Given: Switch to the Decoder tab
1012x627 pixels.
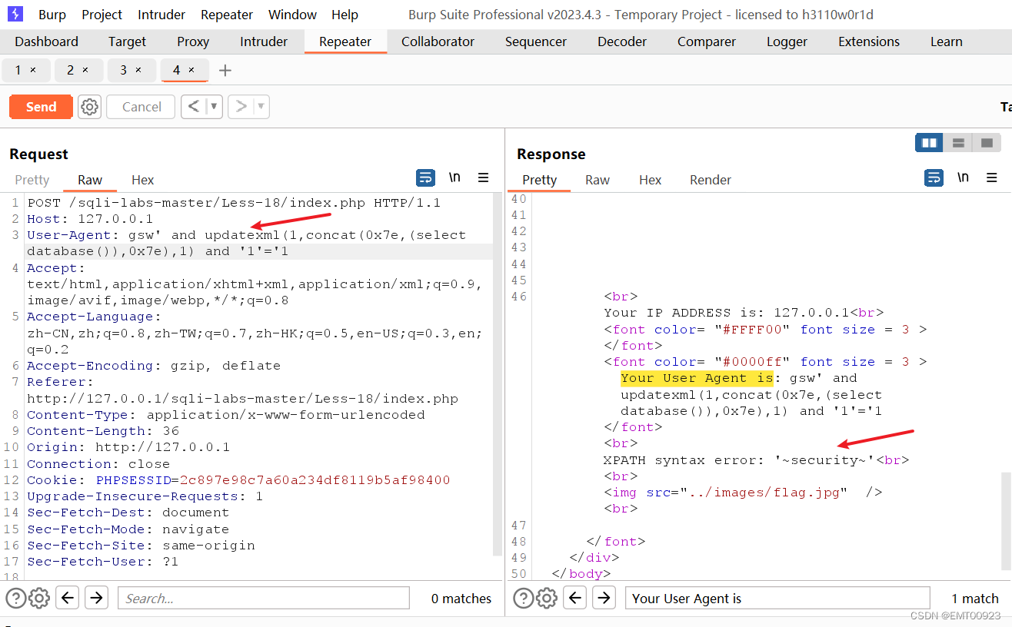Looking at the screenshot, I should 622,41.
